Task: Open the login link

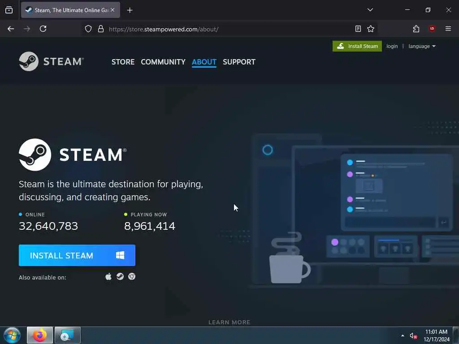Action: (x=392, y=46)
